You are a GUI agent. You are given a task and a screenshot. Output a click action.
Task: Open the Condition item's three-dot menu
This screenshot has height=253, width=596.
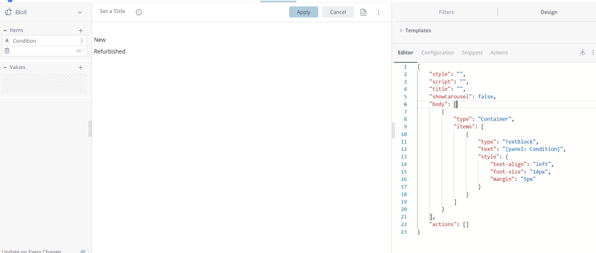coord(82,41)
